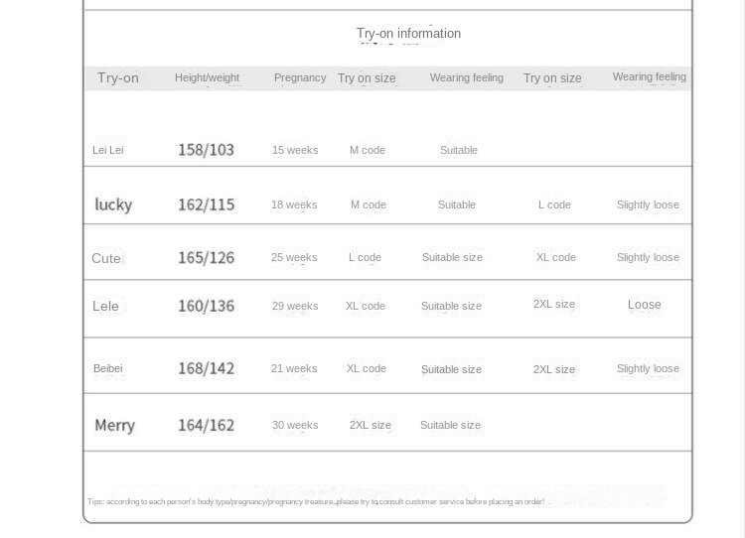
Task: Click the Tips note about customer service
Action: [x=316, y=501]
